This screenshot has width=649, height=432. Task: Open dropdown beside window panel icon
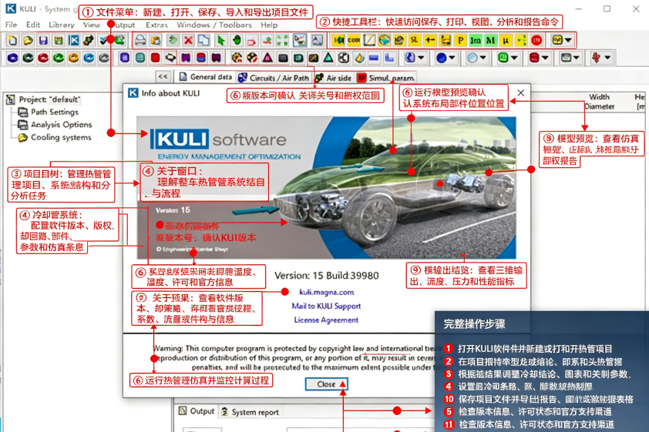point(576,58)
